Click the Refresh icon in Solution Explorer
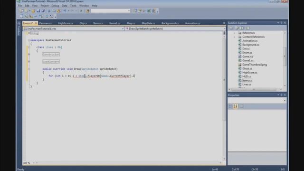 coord(242,28)
